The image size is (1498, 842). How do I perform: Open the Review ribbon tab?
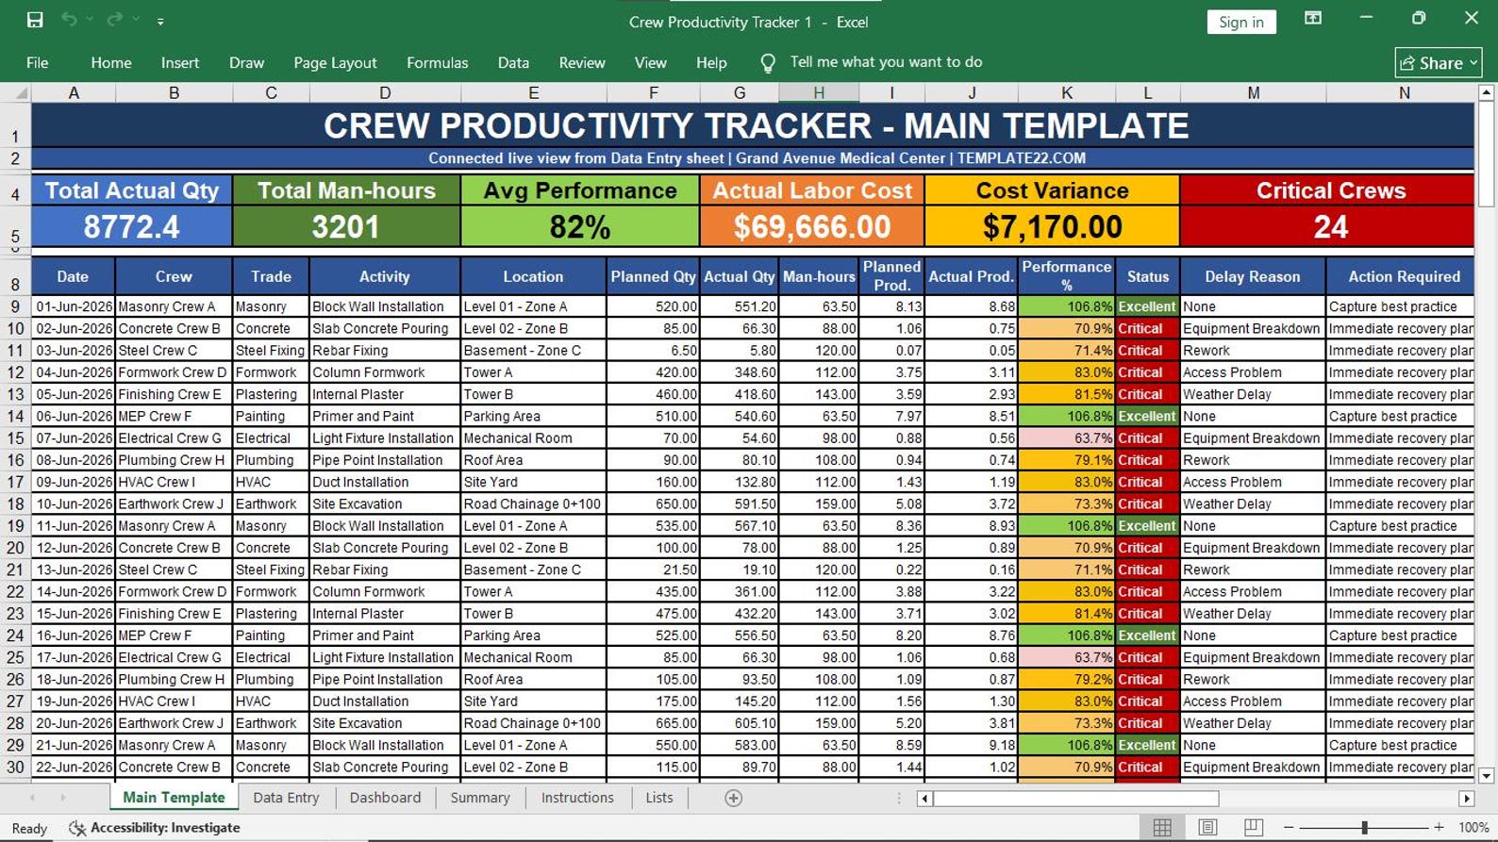tap(582, 62)
